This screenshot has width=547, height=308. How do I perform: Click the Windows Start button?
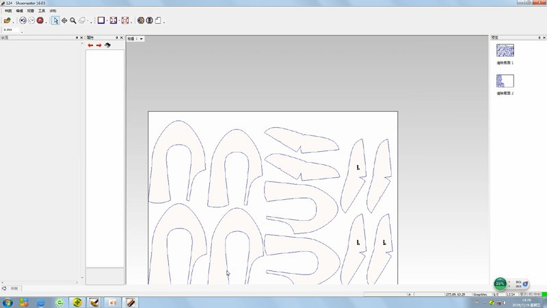(x=8, y=302)
